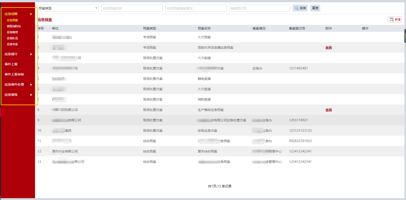Collapse the 应急保障 menu arrow
Screen dimensions: 406x200
pyautogui.click(x=31, y=14)
